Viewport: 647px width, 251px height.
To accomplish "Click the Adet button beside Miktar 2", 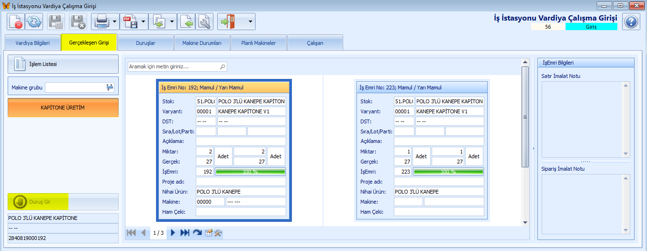I will pos(223,156).
